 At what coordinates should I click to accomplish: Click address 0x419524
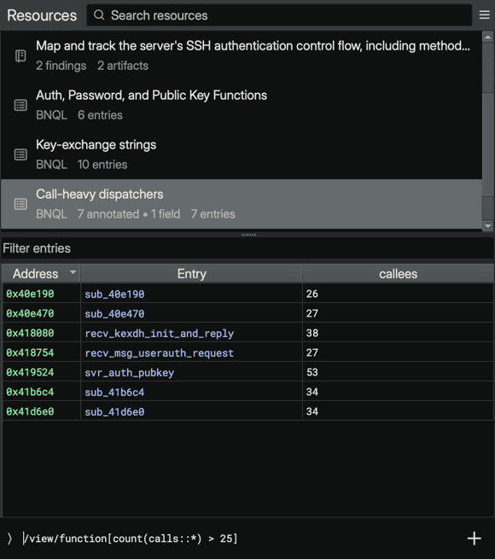coord(30,372)
